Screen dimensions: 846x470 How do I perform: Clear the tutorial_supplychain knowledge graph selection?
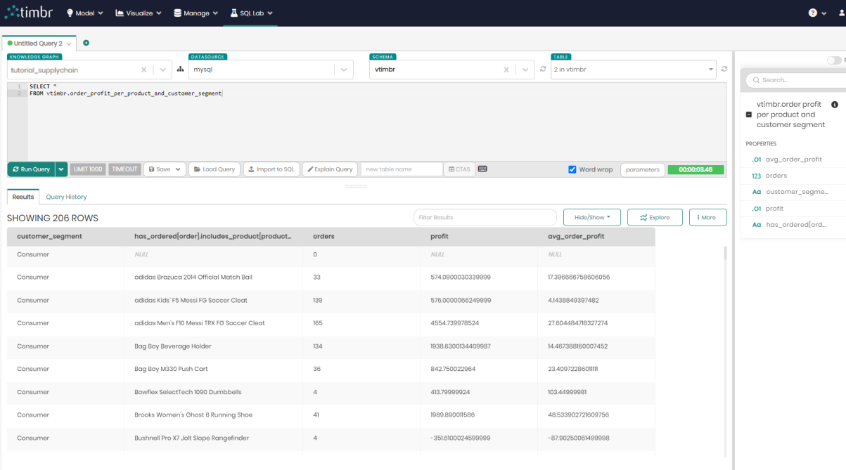coord(143,70)
